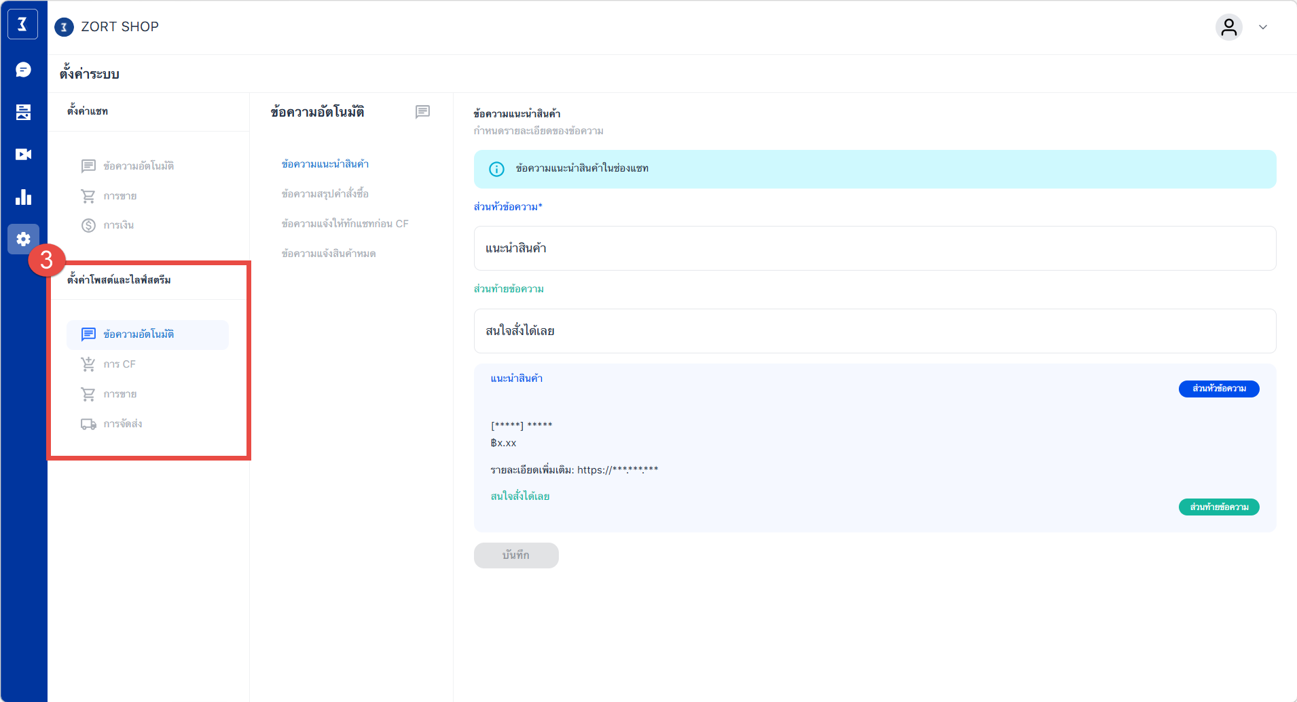Select ข้อความสรุปคำสั่งซื้อ message type
The image size is (1297, 702).
tap(325, 194)
